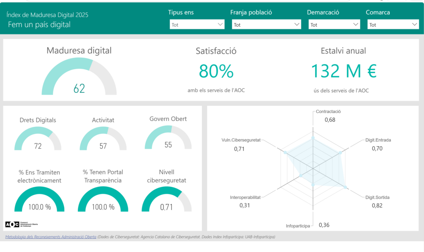Click the Drets Digitals gauge showing 72
Image resolution: width=424 pixels, height=252 pixels.
38,138
